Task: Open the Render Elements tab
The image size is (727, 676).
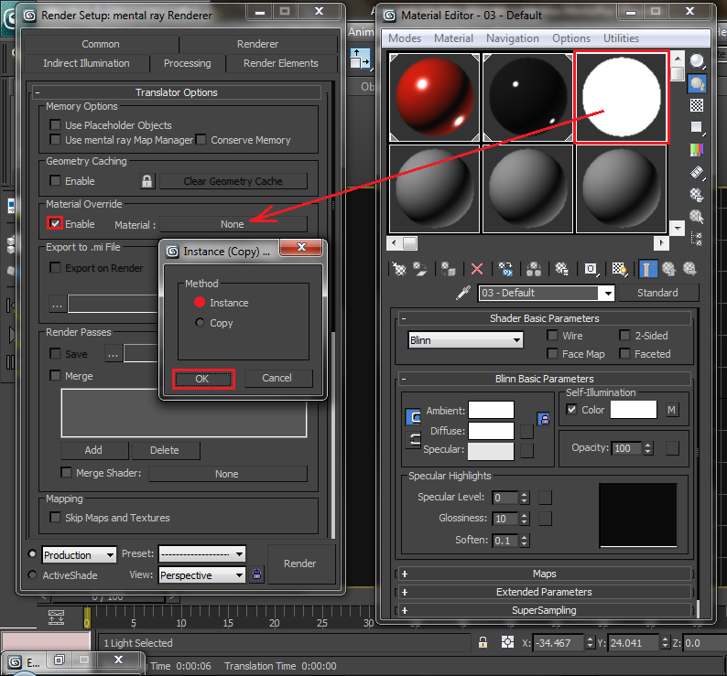Action: pos(280,63)
